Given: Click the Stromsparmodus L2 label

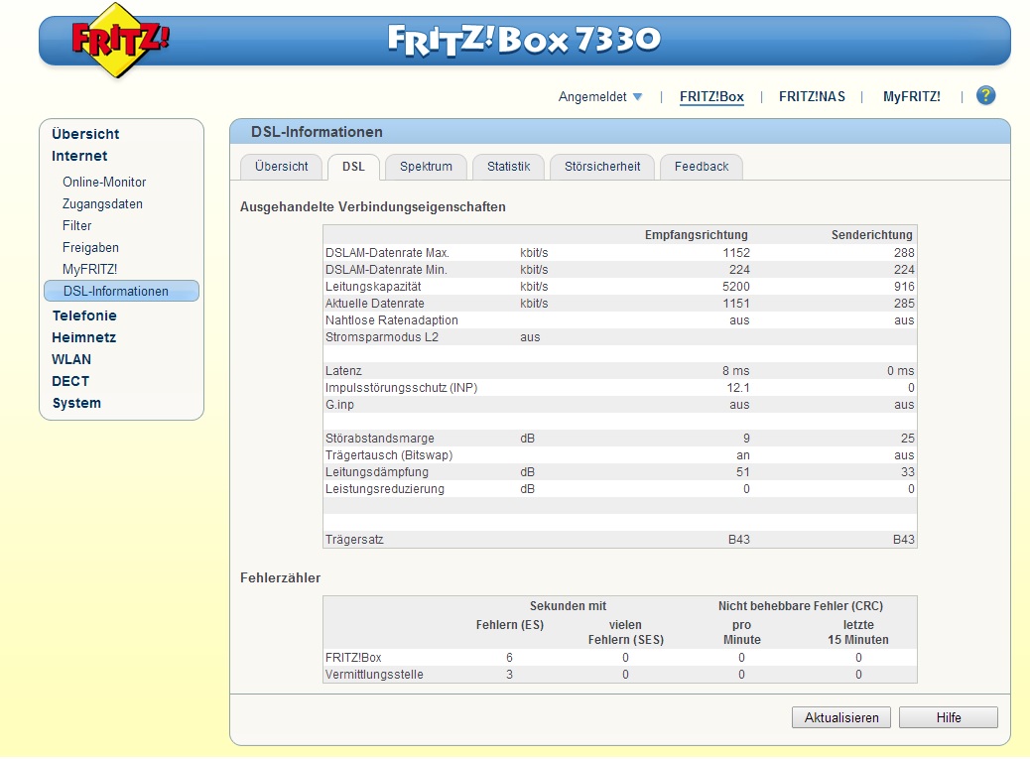Looking at the screenshot, I should (x=382, y=337).
